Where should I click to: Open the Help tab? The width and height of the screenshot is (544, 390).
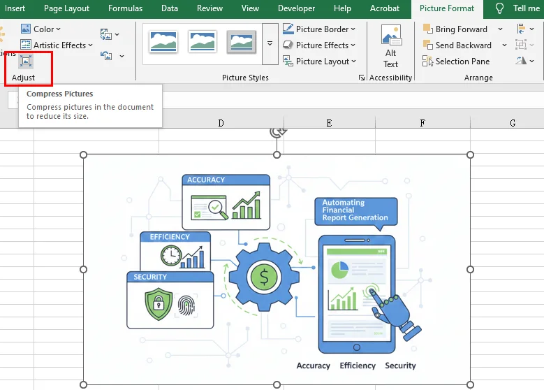pyautogui.click(x=342, y=8)
